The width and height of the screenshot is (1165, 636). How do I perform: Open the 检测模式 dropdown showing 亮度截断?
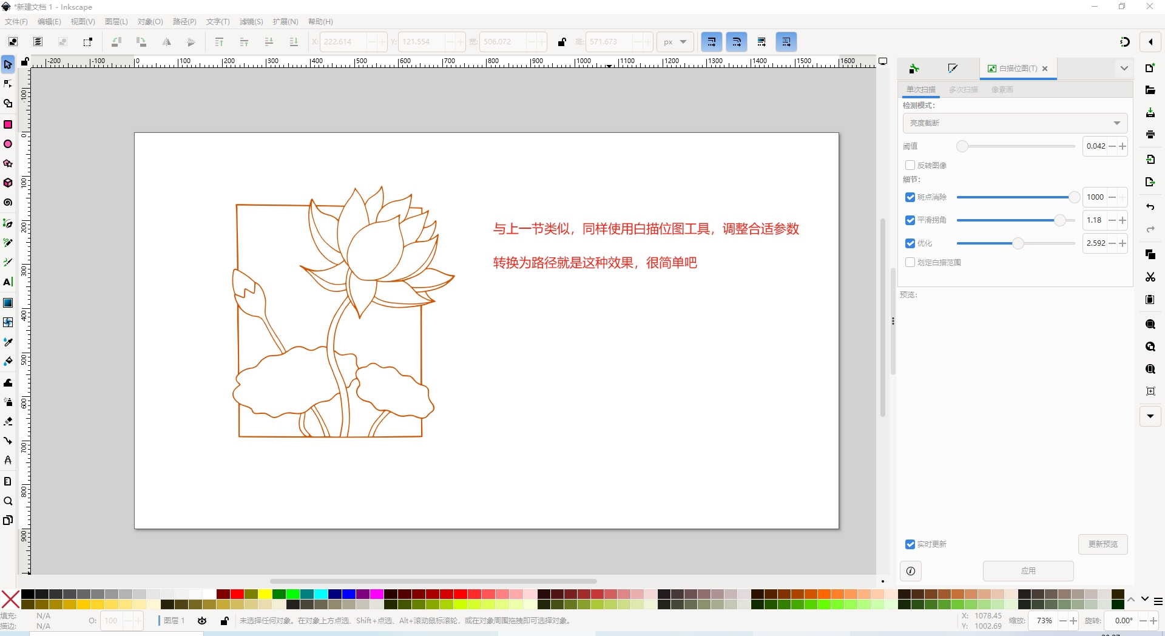click(x=1015, y=123)
